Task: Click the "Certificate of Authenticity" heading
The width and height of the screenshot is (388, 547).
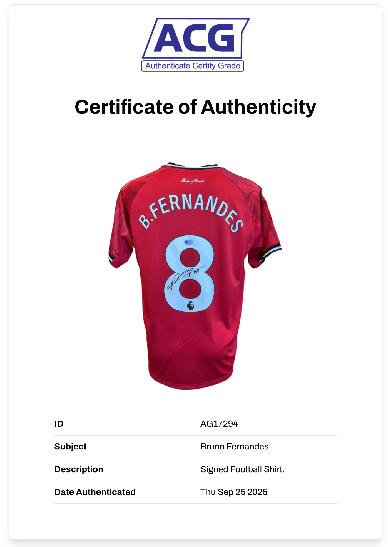Action: coord(195,107)
